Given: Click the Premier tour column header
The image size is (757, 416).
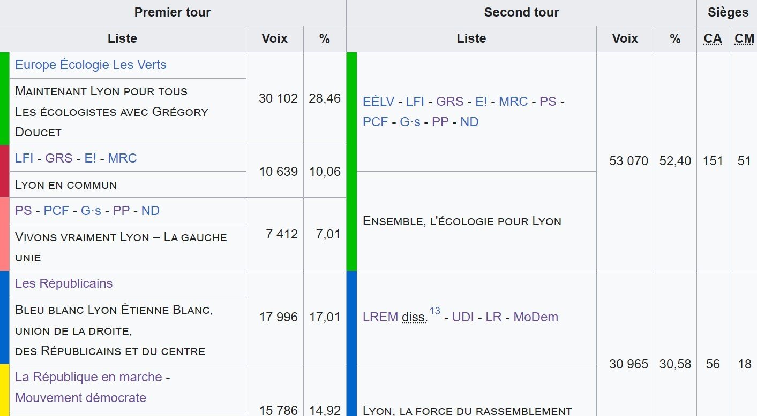Looking at the screenshot, I should coord(173,12).
